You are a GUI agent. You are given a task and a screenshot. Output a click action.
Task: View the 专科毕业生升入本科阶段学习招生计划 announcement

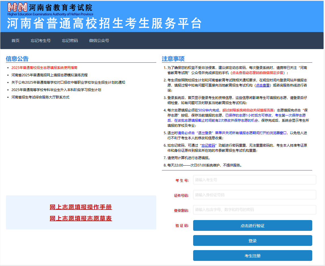pyautogui.click(x=56, y=90)
